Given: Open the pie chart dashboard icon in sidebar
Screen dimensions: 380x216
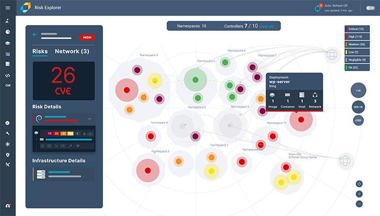Looking at the screenshot, I should [8, 31].
